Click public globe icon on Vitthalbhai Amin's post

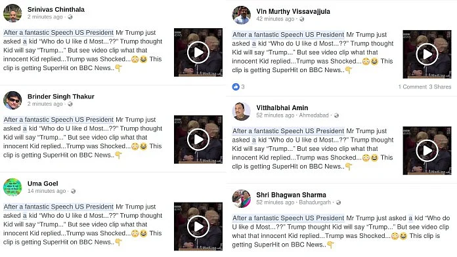point(336,115)
